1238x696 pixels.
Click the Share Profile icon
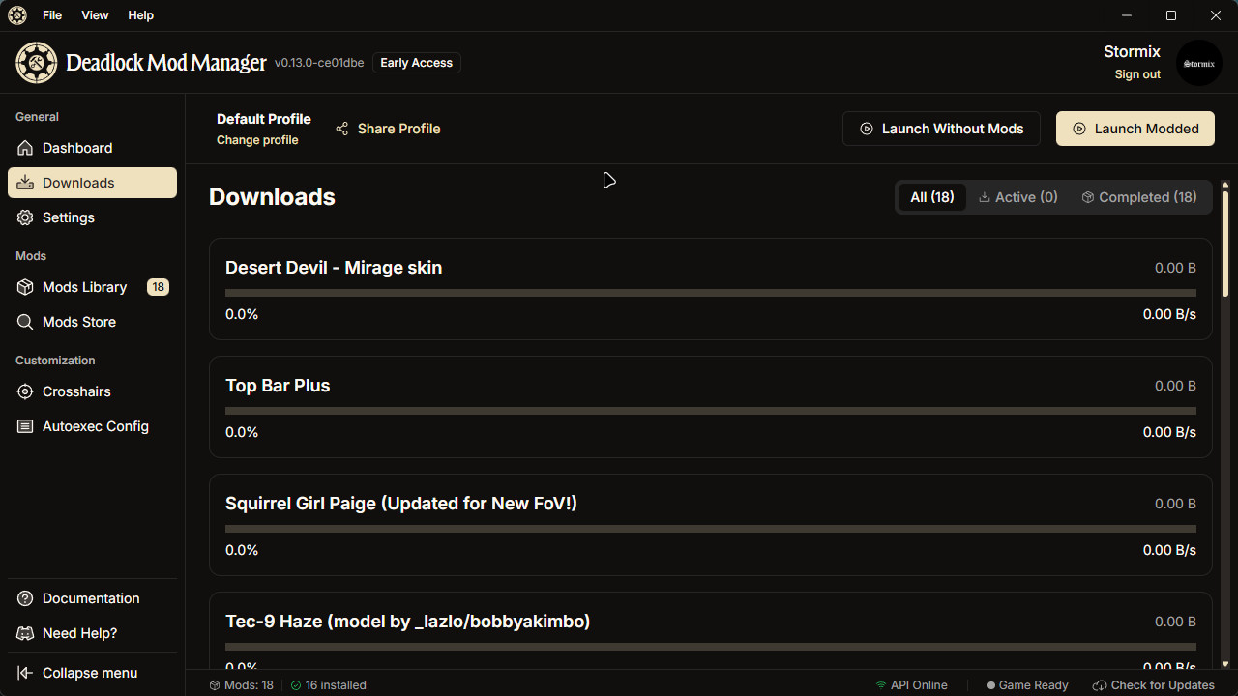340,128
